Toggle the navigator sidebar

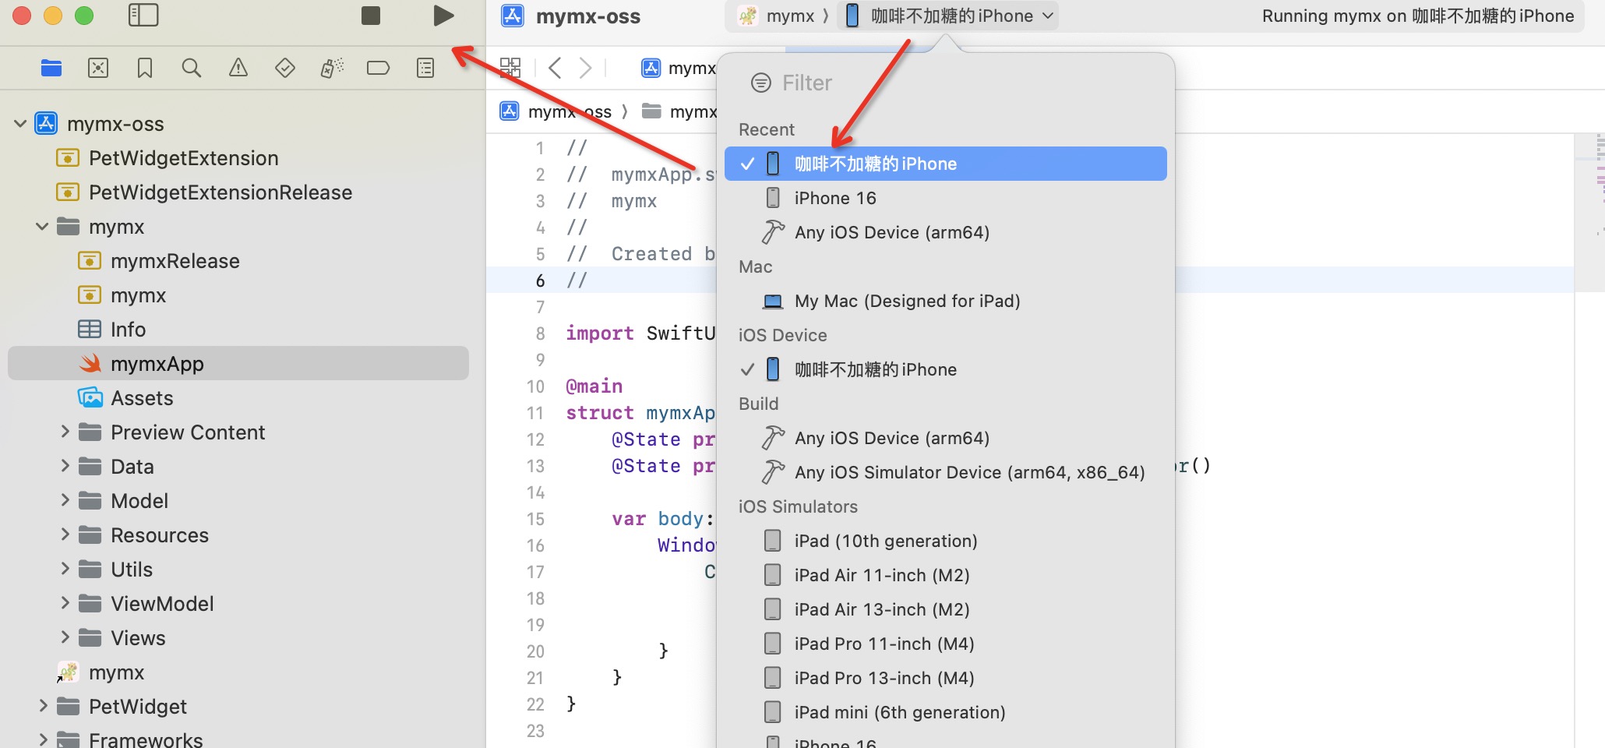pos(143,16)
